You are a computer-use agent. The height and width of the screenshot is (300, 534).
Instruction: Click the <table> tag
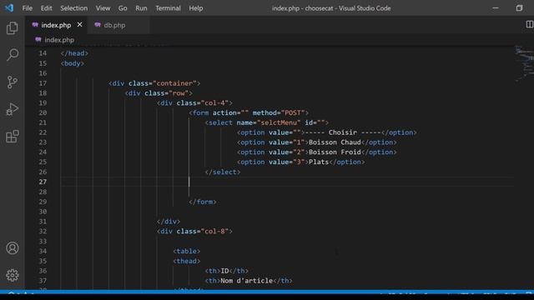[x=187, y=251]
